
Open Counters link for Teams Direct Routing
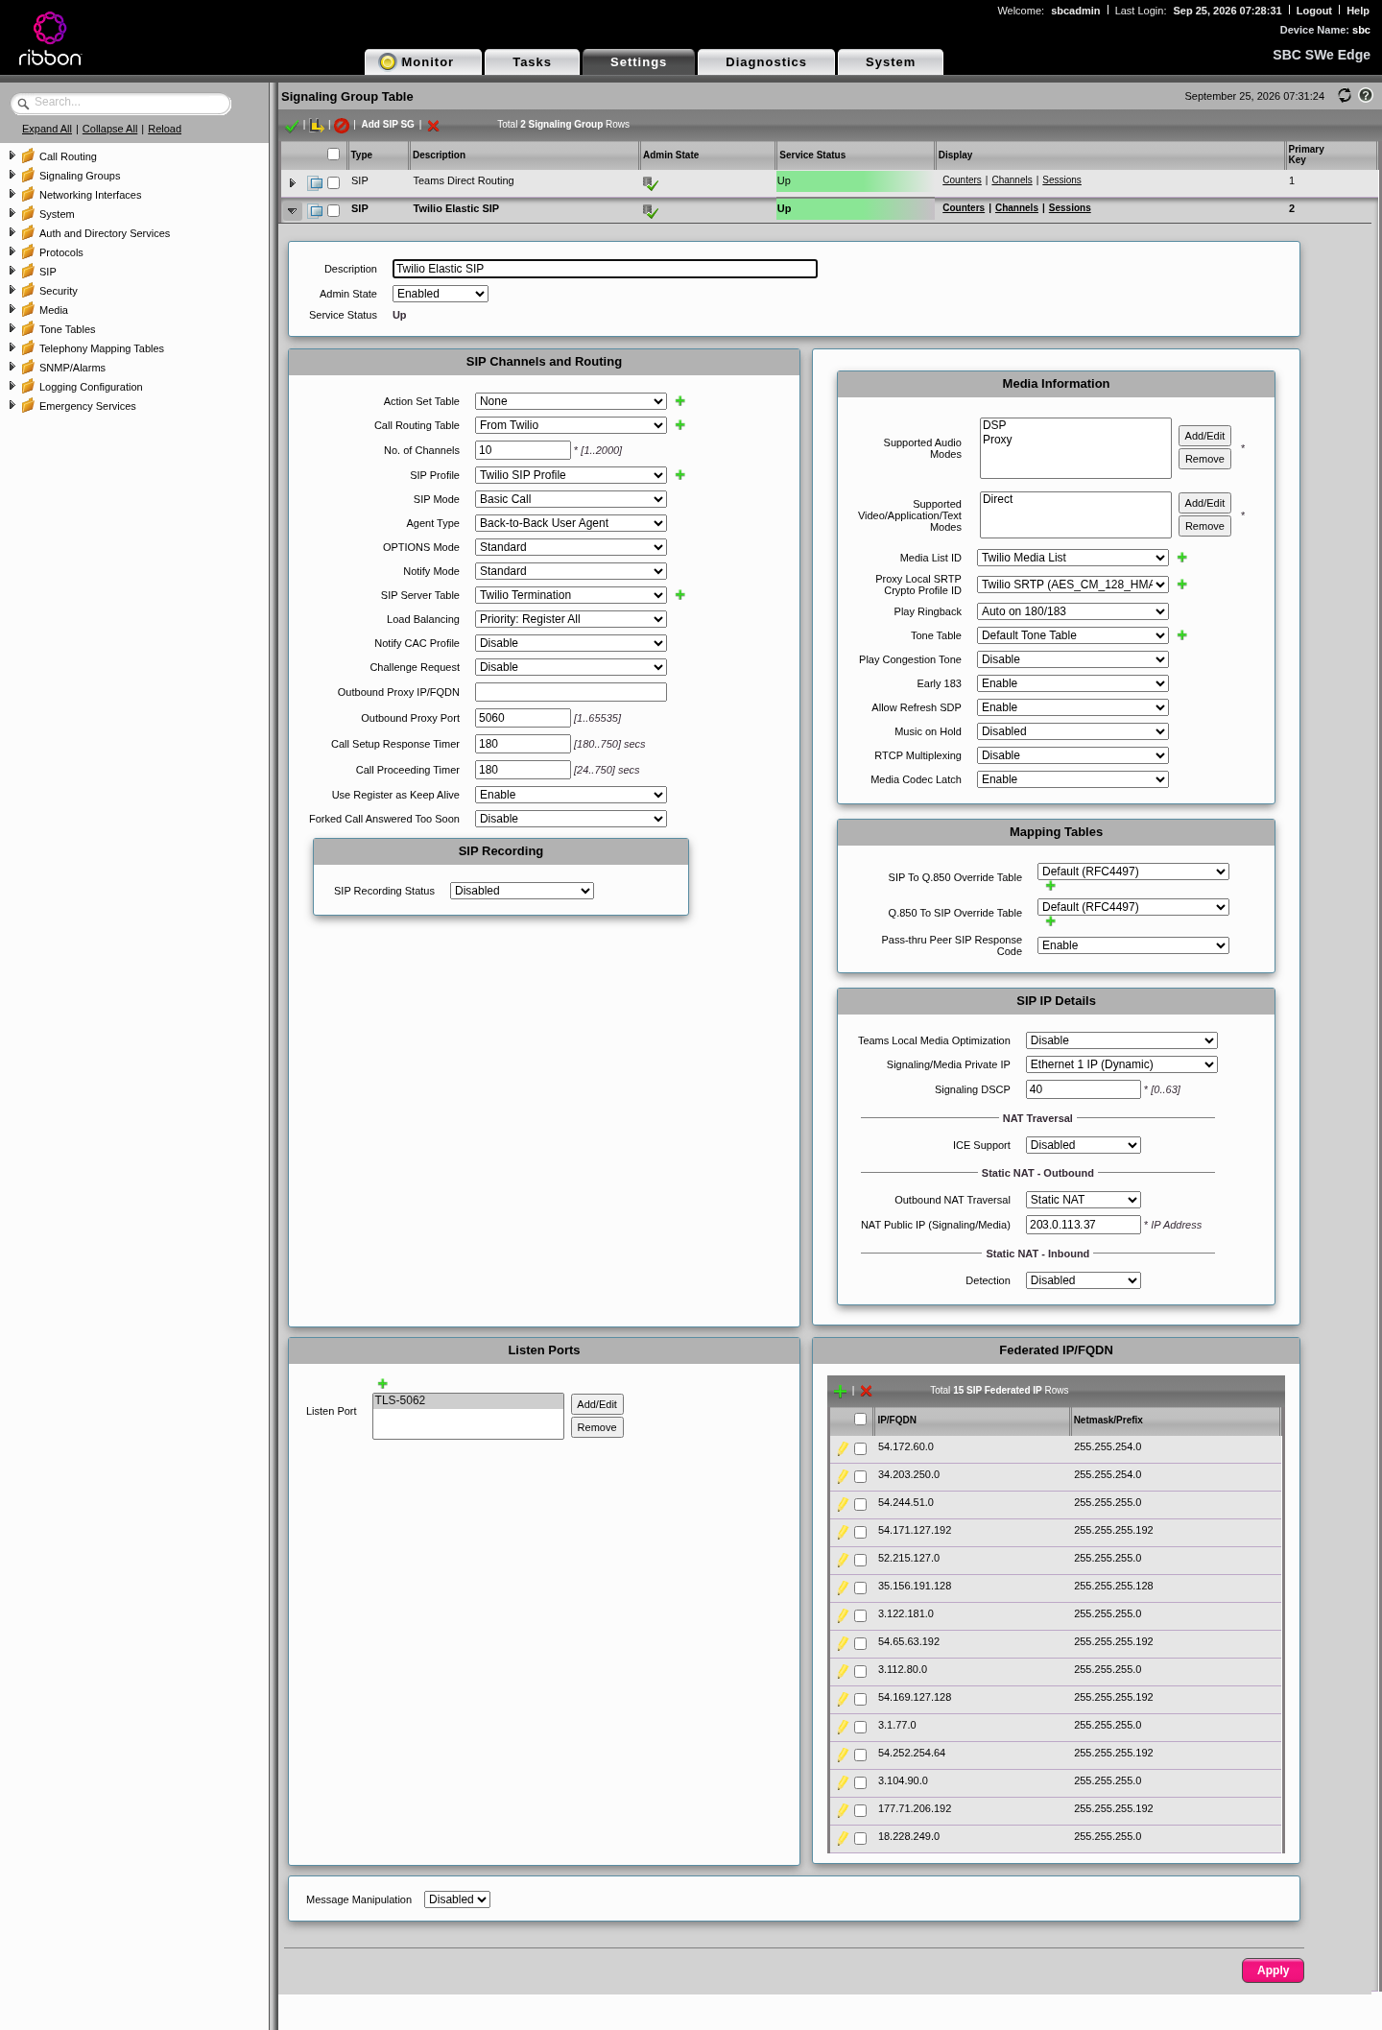pos(962,180)
